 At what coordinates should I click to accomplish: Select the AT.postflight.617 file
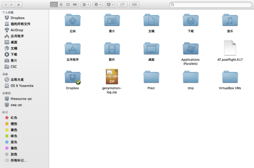[230, 48]
